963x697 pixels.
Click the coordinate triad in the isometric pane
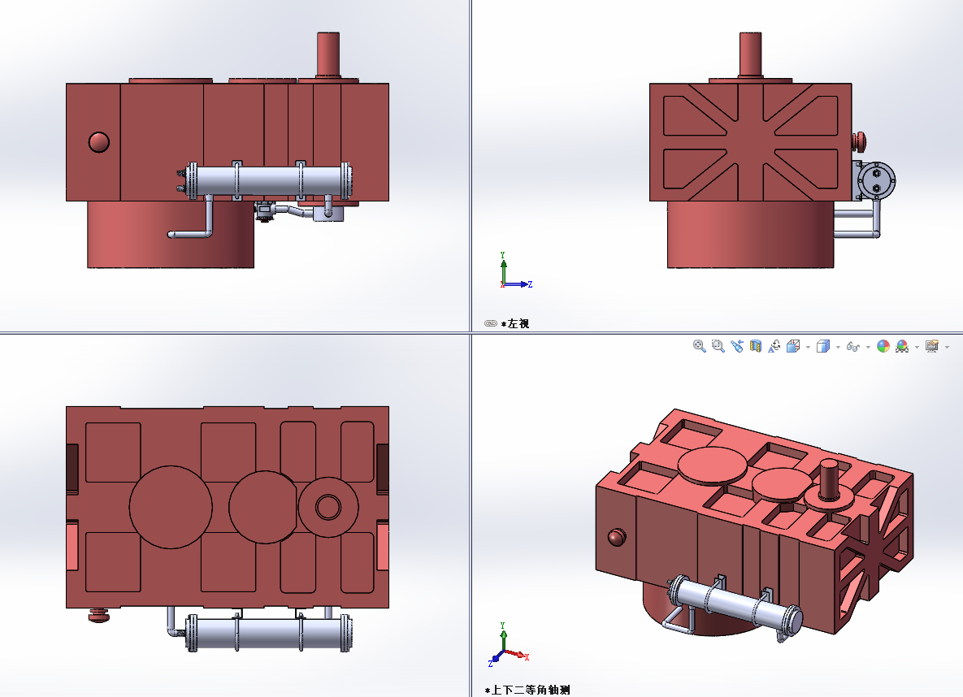point(508,646)
